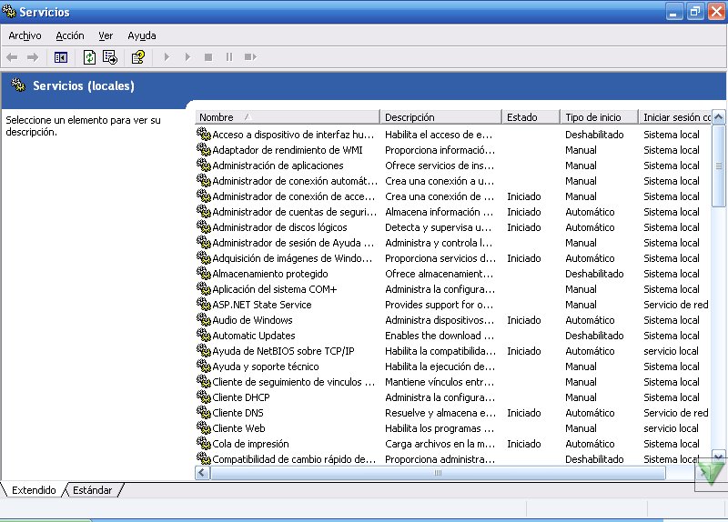Viewport: 728px width, 522px height.
Task: Click the gear icon beside Audio de Windows
Action: point(203,320)
